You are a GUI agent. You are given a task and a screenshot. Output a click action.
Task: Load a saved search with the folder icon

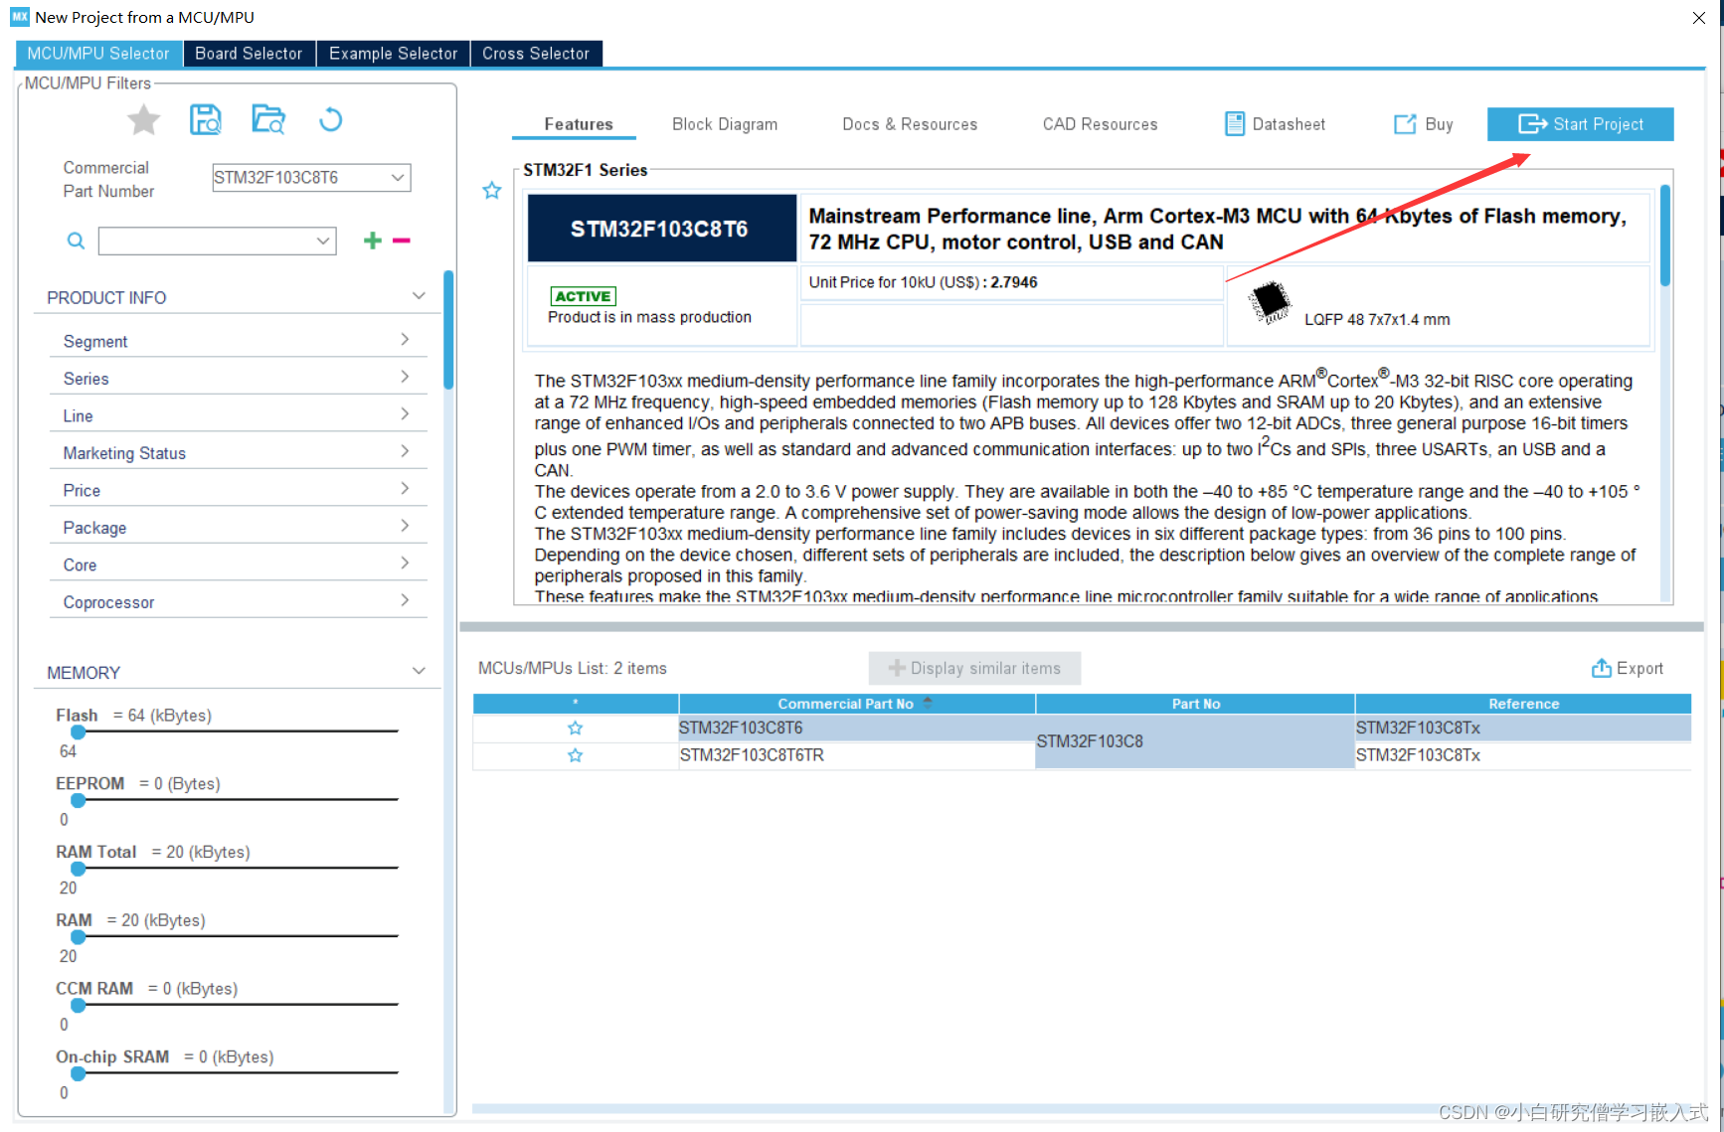click(x=268, y=120)
